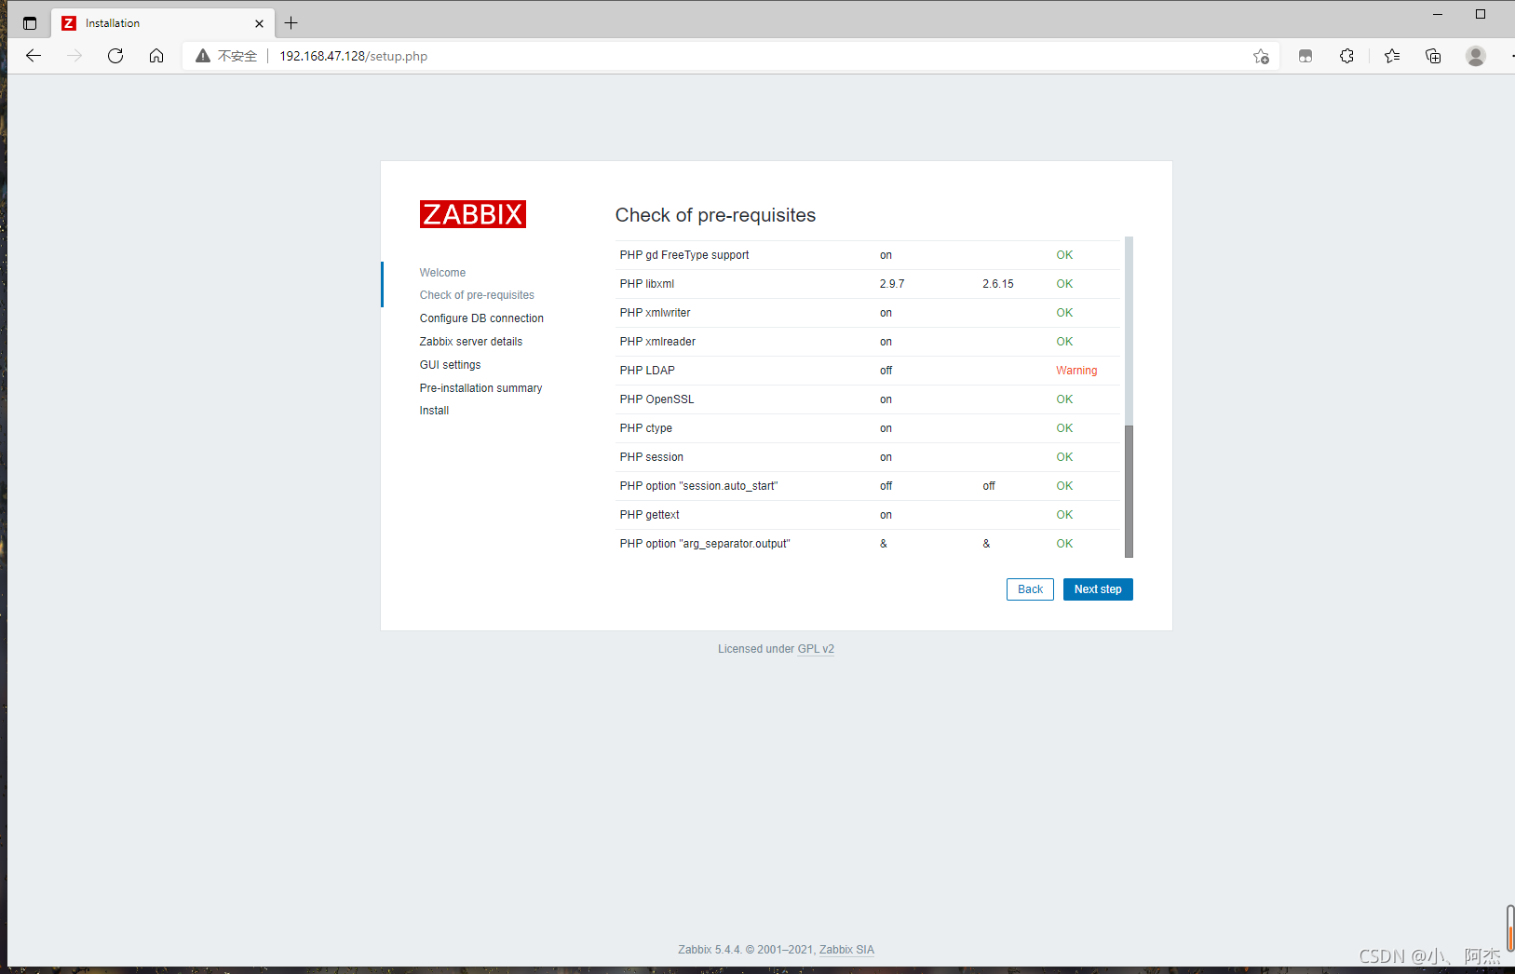Screen dimensions: 1515x974
Task: Open a new tab with plus icon
Action: (291, 23)
